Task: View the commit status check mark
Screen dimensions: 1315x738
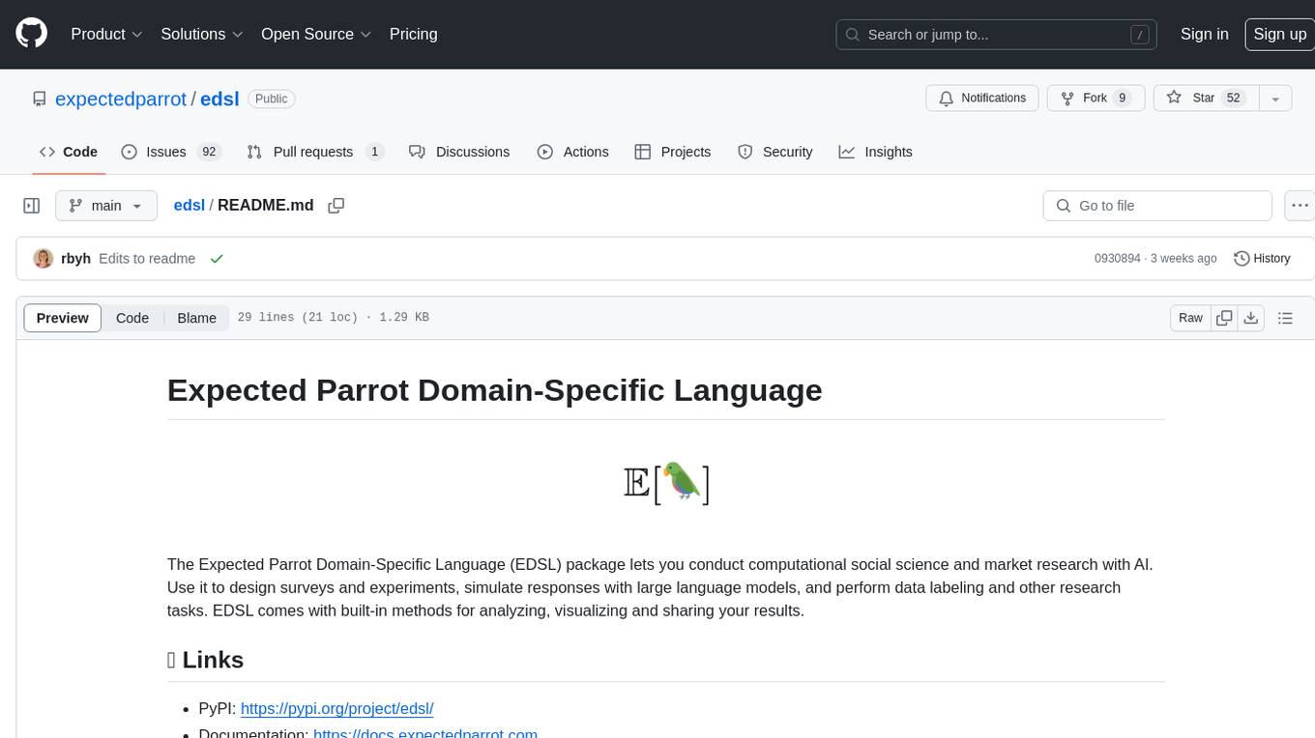Action: [217, 259]
